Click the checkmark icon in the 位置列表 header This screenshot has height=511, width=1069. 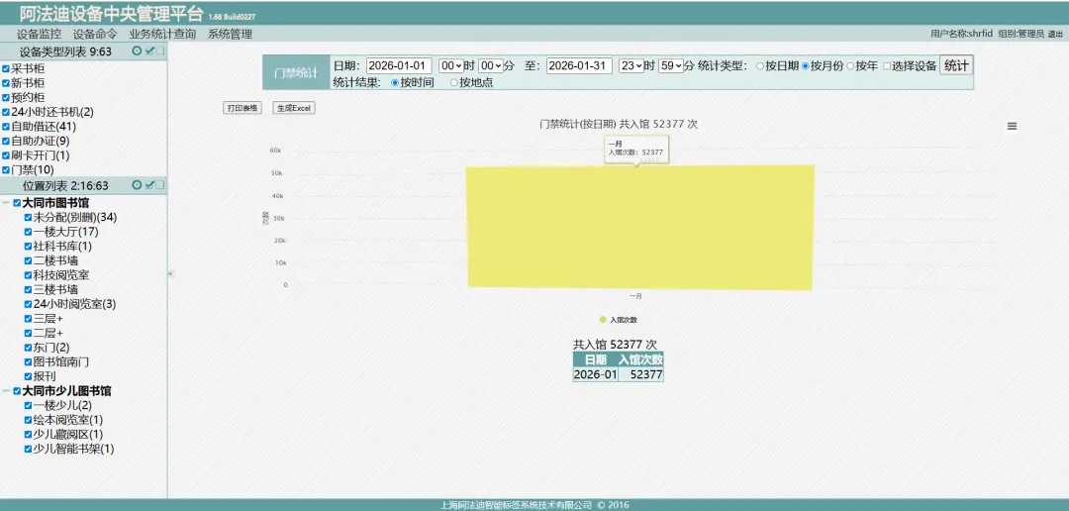coord(148,185)
